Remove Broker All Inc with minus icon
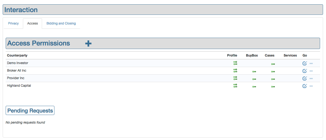Viewport: 326px width, 140px height. tap(311, 71)
